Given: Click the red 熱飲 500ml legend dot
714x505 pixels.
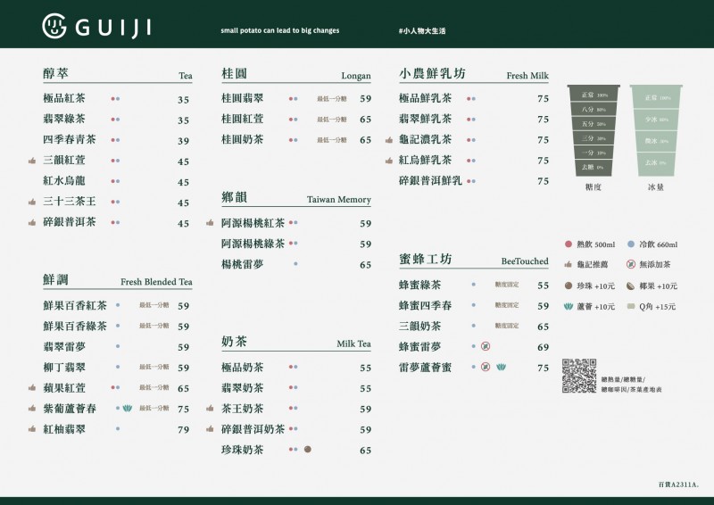Looking at the screenshot, I should 568,244.
